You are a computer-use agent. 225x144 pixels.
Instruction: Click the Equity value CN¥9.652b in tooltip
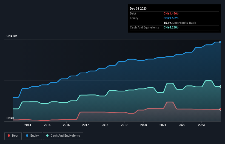click(171, 18)
